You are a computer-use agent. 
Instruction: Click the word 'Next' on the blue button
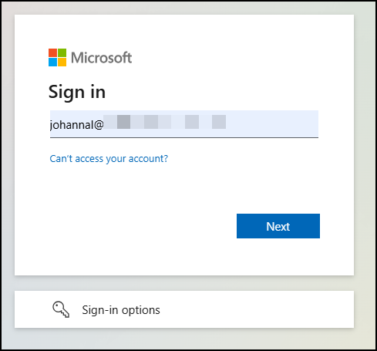[x=278, y=227]
